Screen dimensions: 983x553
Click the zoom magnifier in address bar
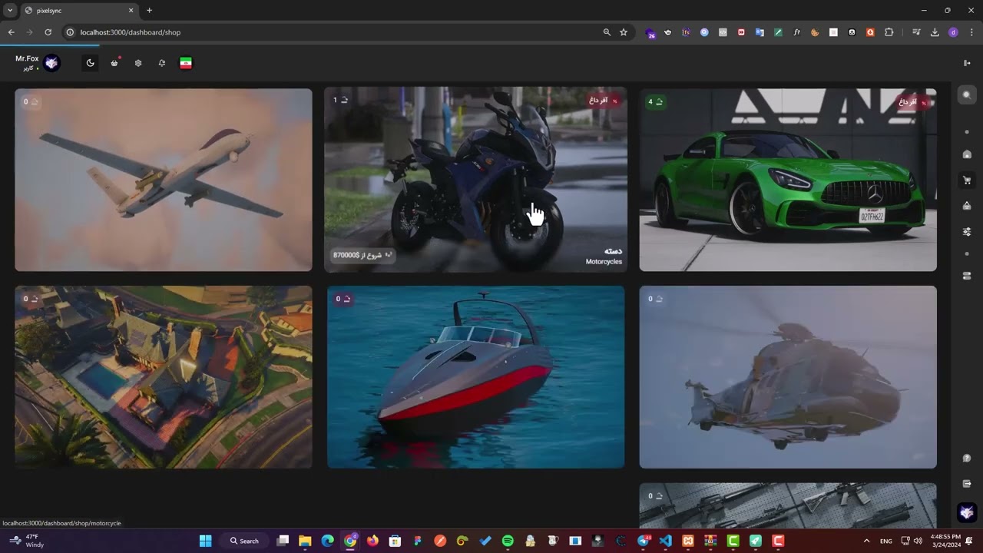tap(607, 32)
